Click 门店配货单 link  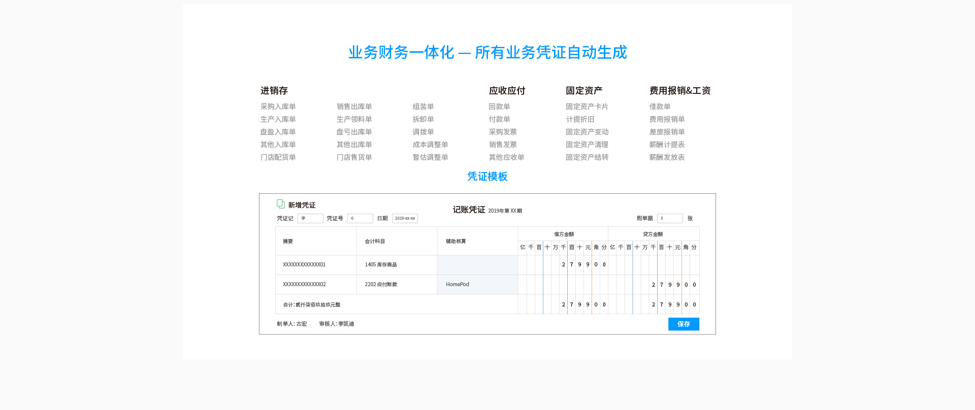pos(278,157)
